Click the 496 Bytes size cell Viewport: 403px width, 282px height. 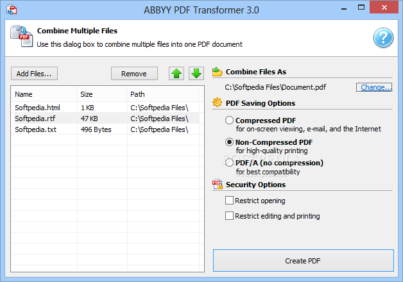click(x=96, y=129)
